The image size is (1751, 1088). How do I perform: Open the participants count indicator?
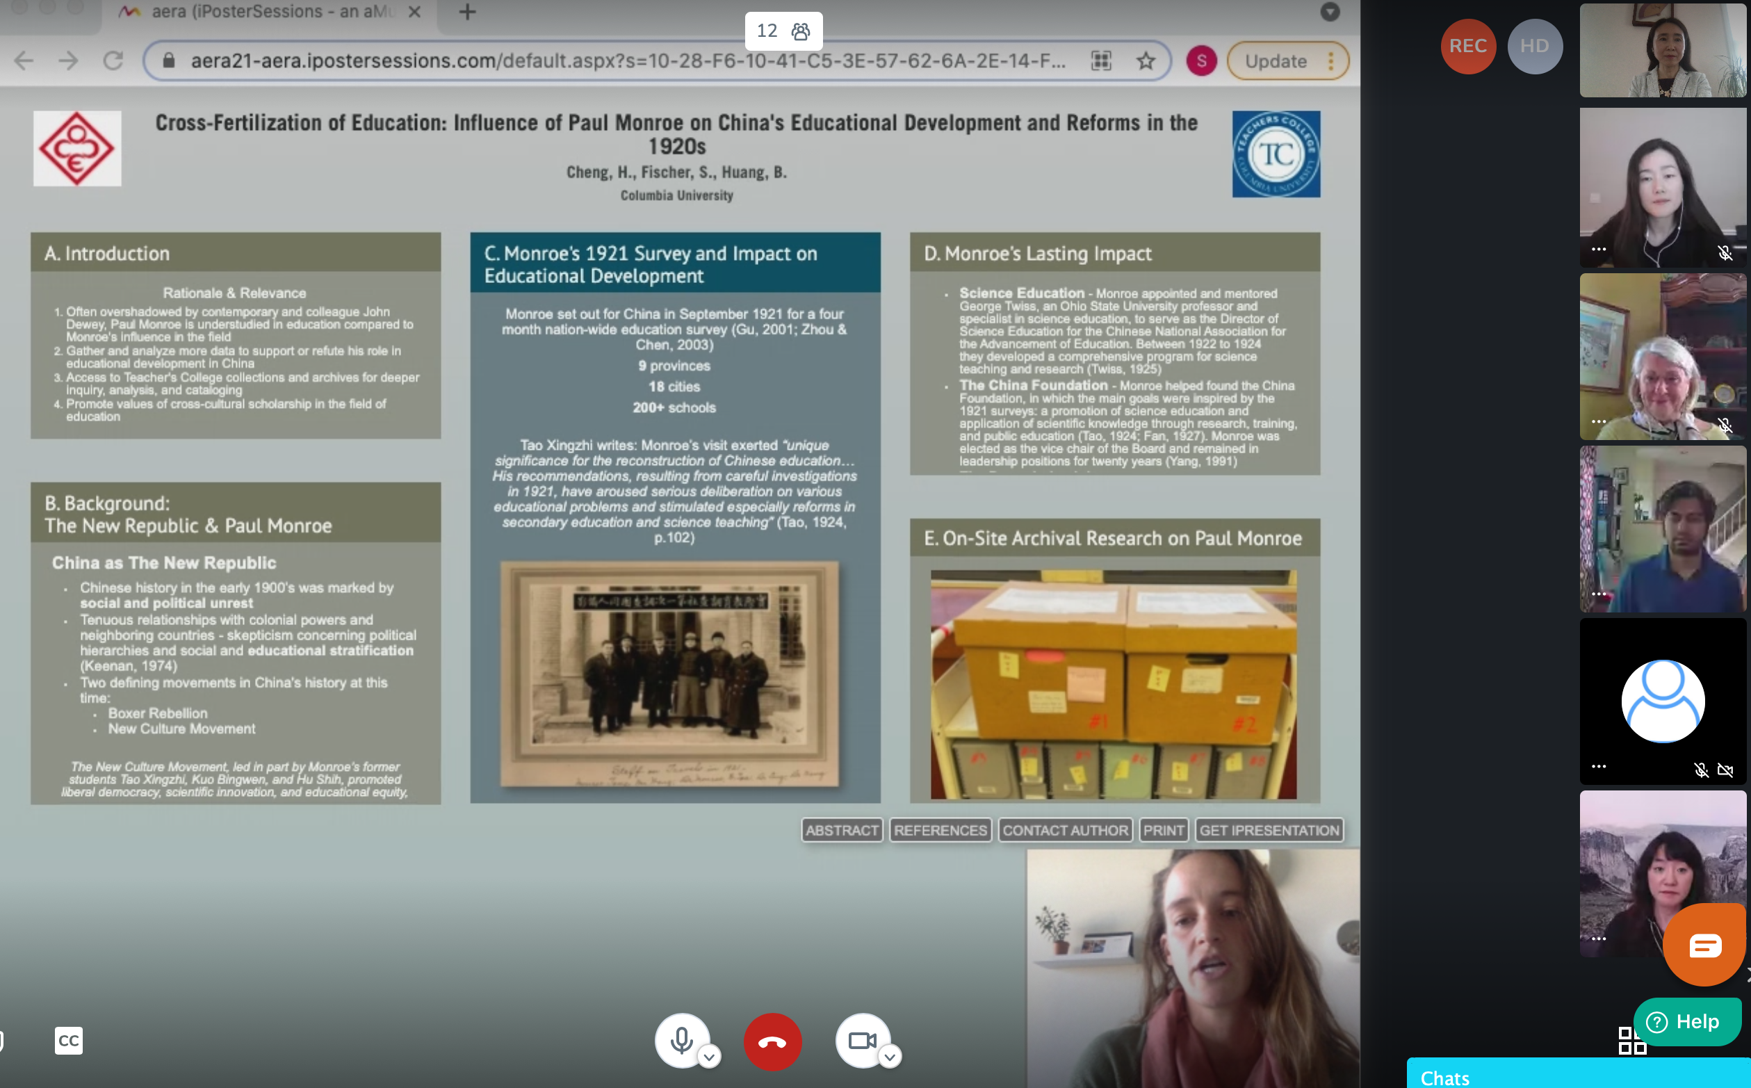tap(783, 31)
